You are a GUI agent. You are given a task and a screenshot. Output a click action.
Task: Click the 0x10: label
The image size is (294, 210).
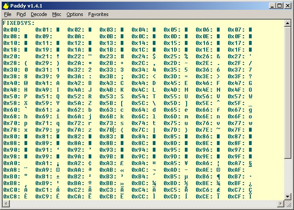point(12,43)
